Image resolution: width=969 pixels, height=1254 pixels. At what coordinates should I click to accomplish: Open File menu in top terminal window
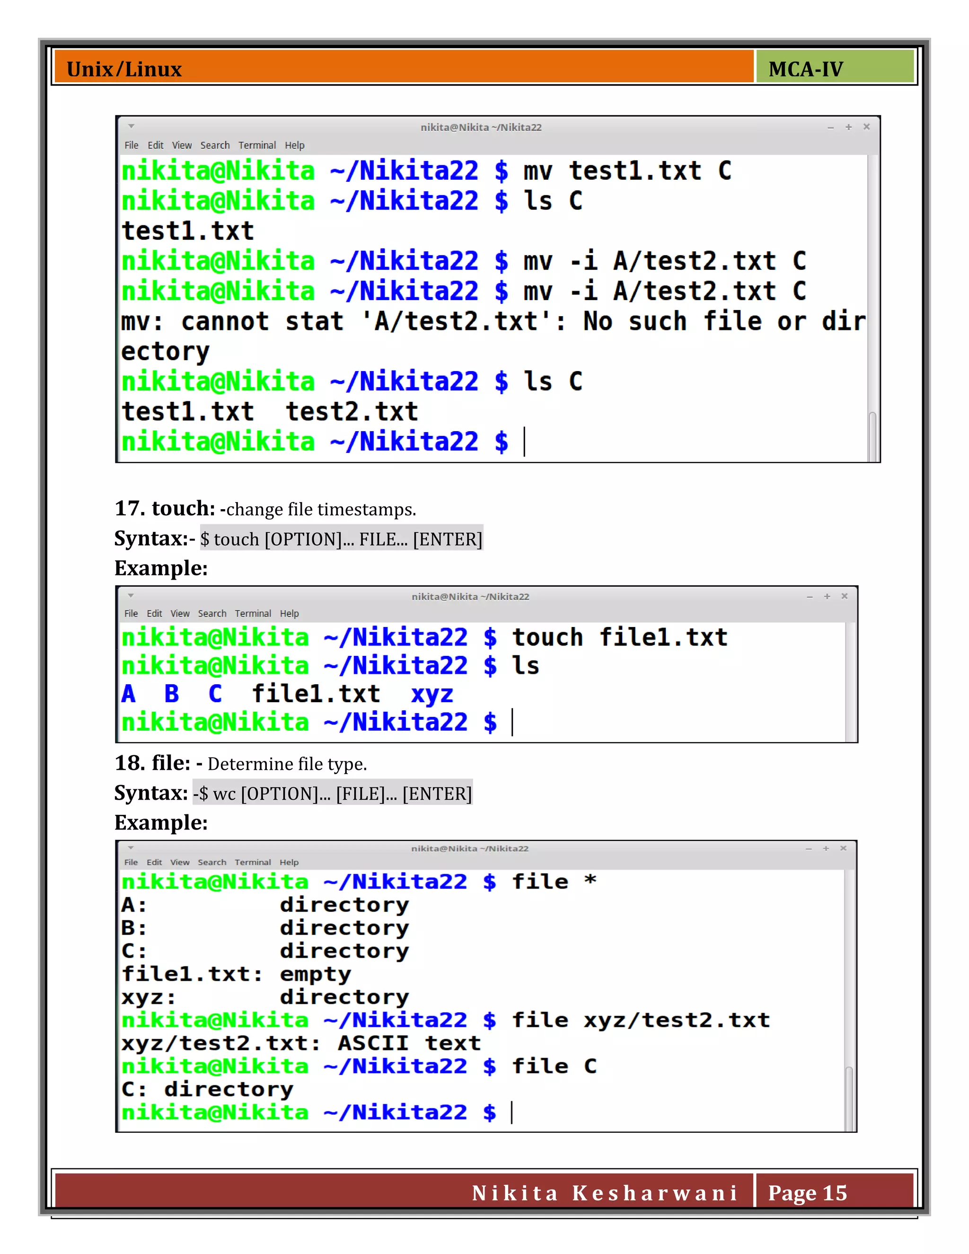coord(132,145)
